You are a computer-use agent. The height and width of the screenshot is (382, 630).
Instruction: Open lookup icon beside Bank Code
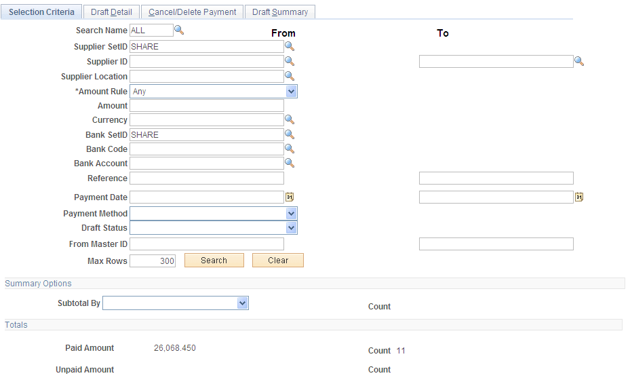(x=290, y=149)
